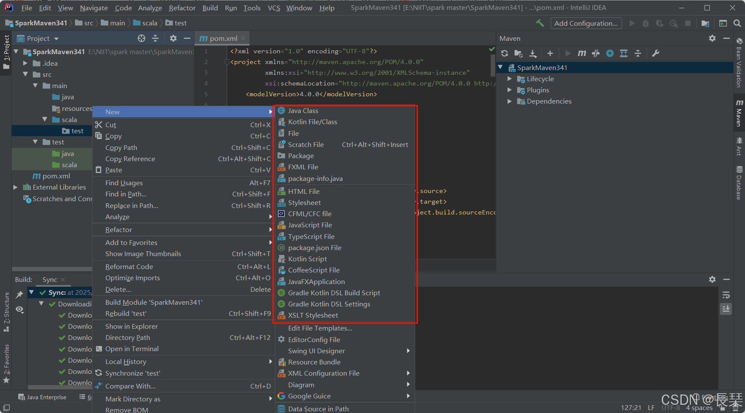Generate sources and update folders in Maven
This screenshot has height=413, width=745.
coord(518,53)
